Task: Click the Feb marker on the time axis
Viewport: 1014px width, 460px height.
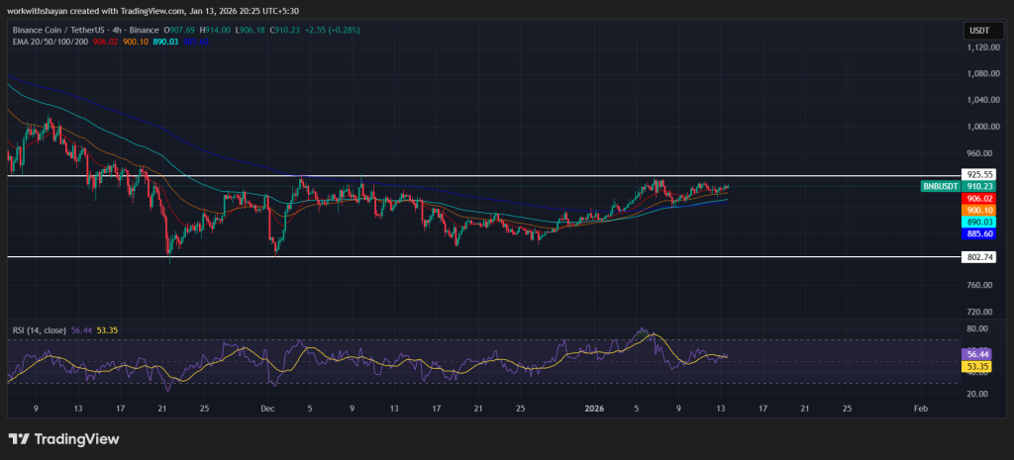Action: (x=920, y=408)
